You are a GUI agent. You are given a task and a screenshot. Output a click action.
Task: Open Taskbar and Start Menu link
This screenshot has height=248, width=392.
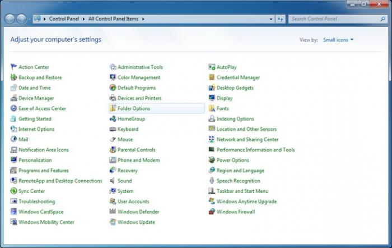point(242,191)
